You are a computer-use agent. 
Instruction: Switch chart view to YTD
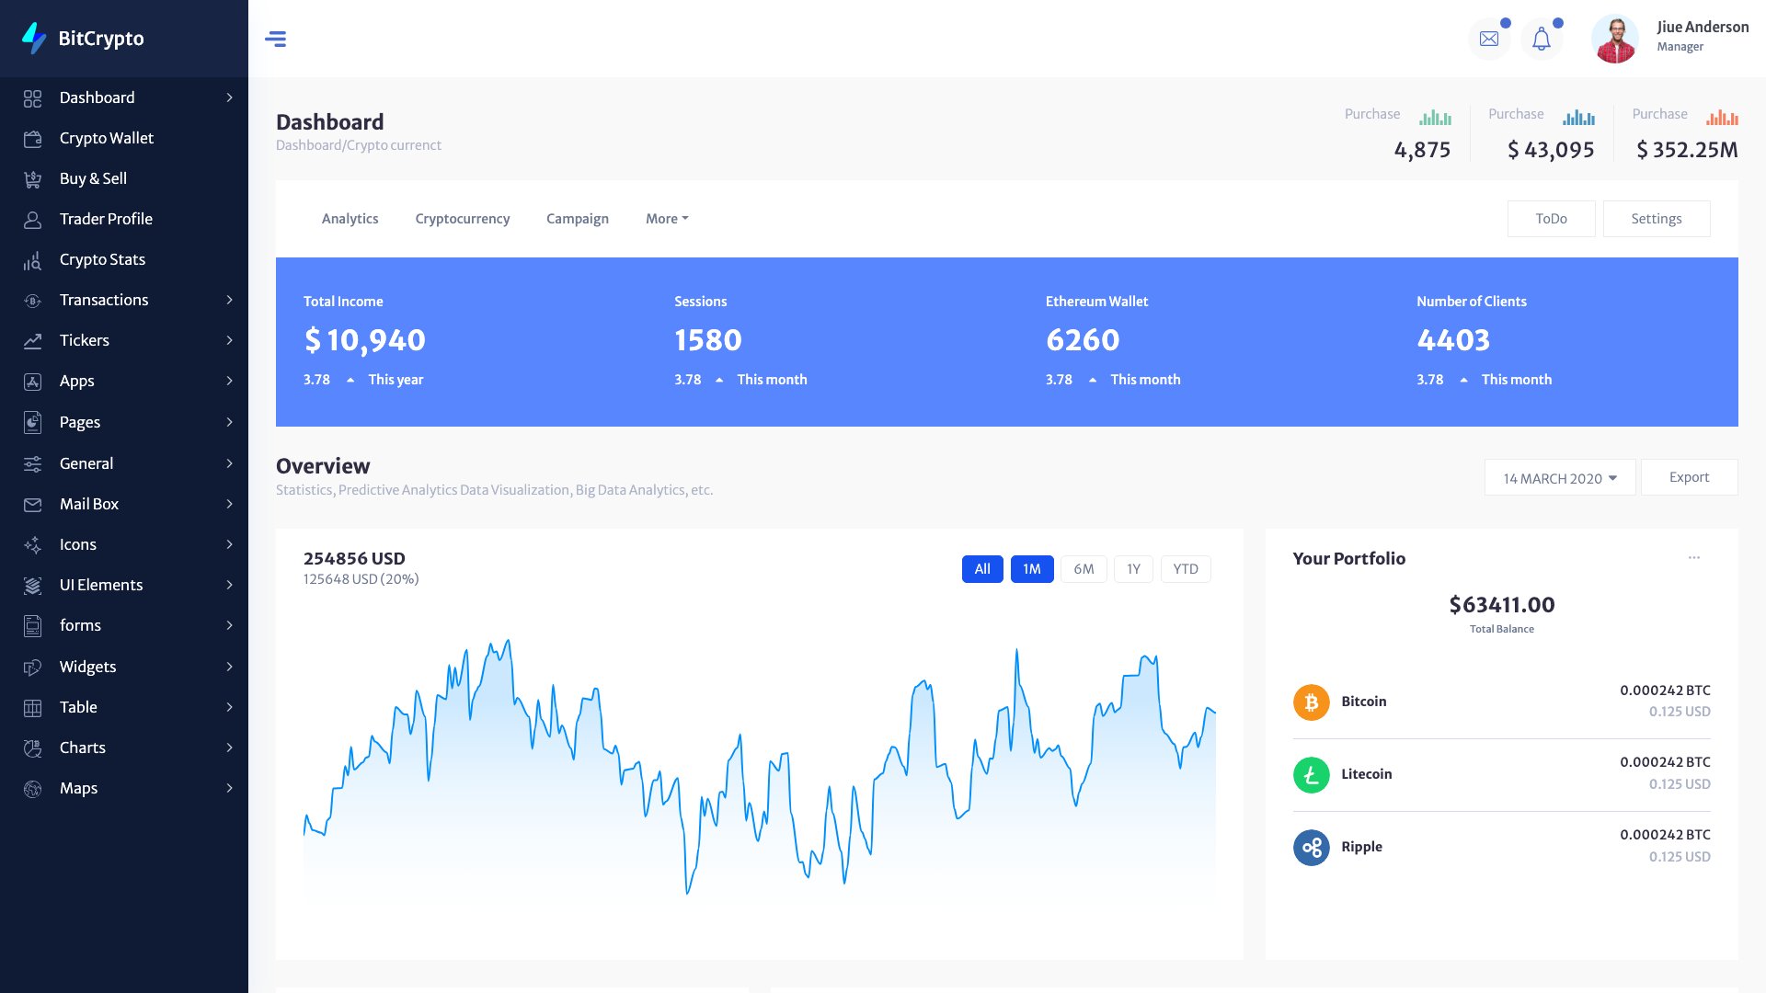click(1186, 569)
